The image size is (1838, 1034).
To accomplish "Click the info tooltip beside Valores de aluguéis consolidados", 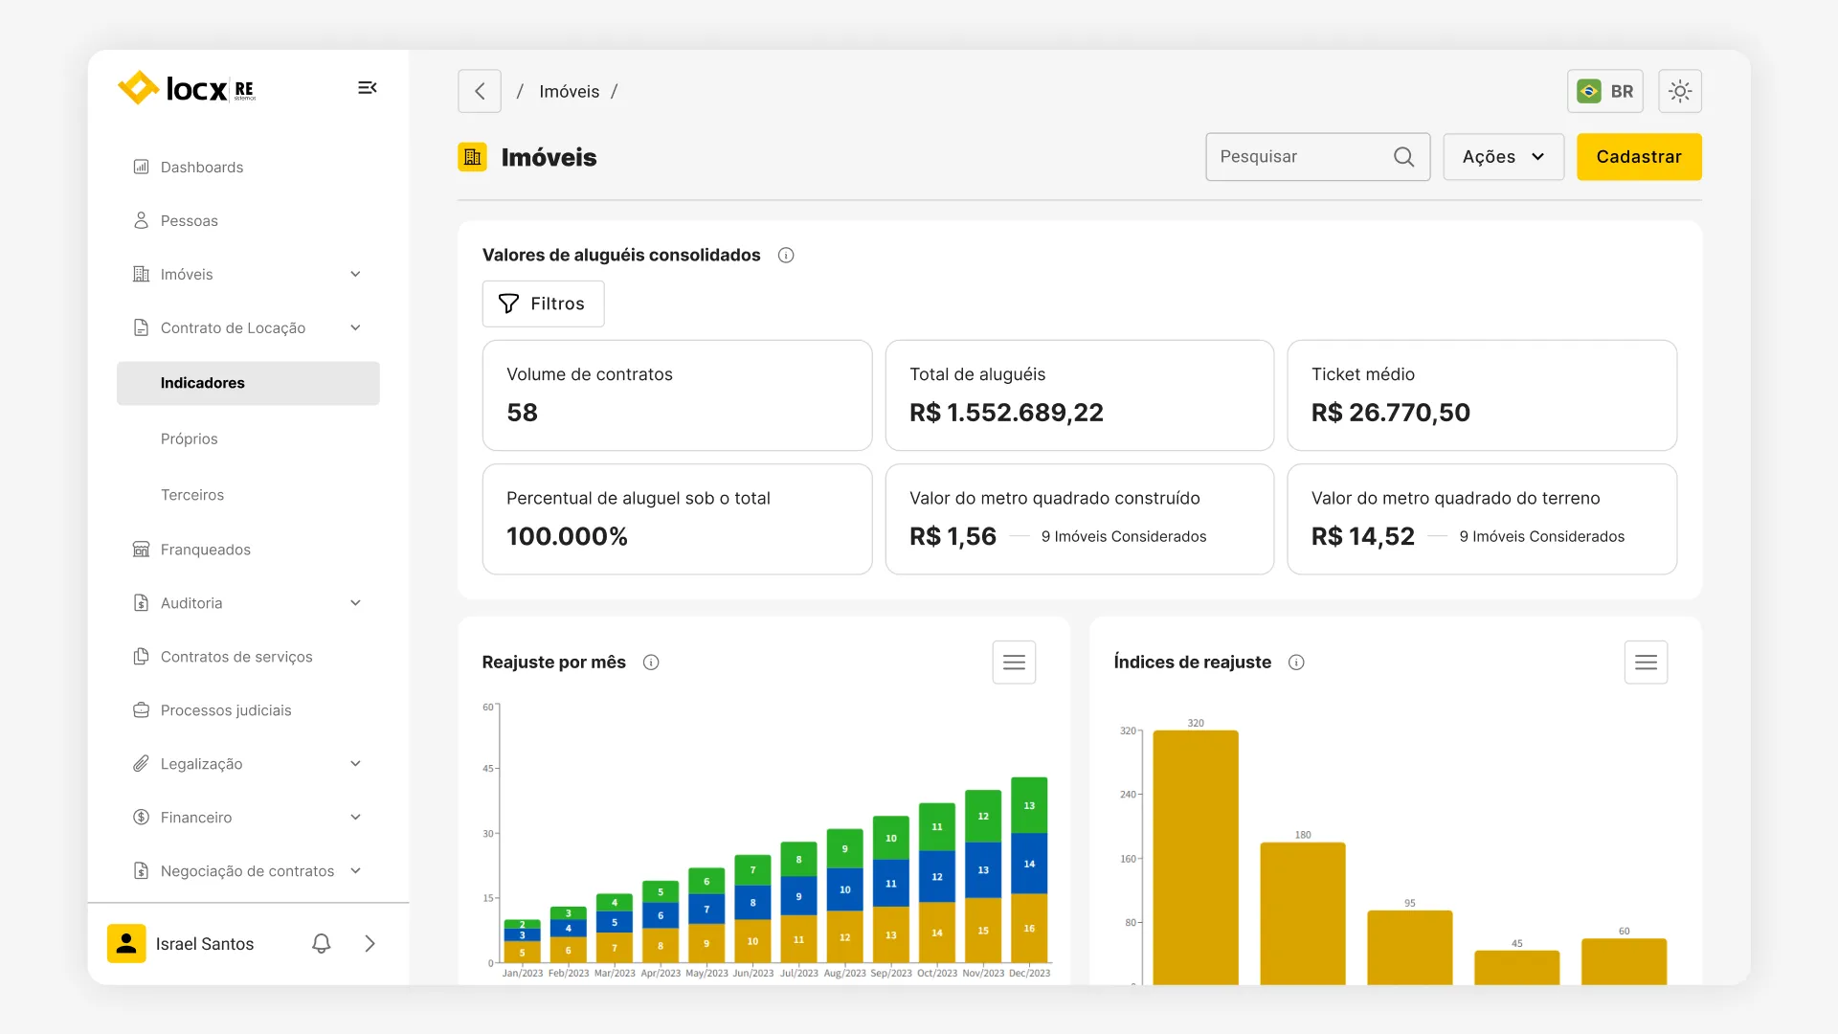I will 786,255.
